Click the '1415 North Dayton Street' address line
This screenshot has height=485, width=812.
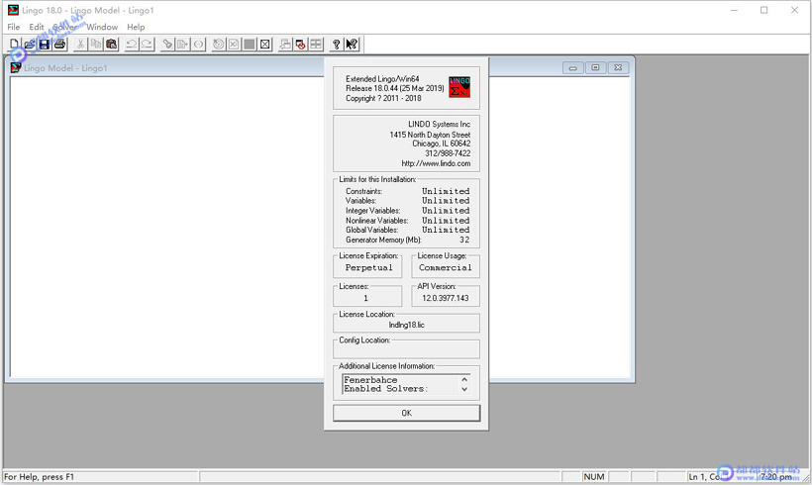tap(430, 135)
